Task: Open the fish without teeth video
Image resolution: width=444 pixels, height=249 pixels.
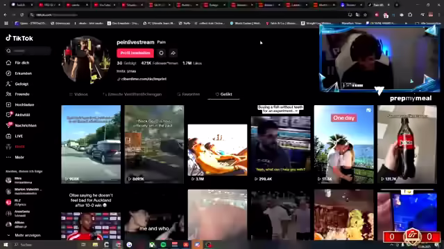Action: [x=280, y=145]
